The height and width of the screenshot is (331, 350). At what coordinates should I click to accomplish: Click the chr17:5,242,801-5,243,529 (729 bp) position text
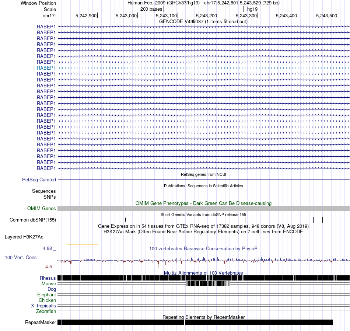(x=242, y=3)
